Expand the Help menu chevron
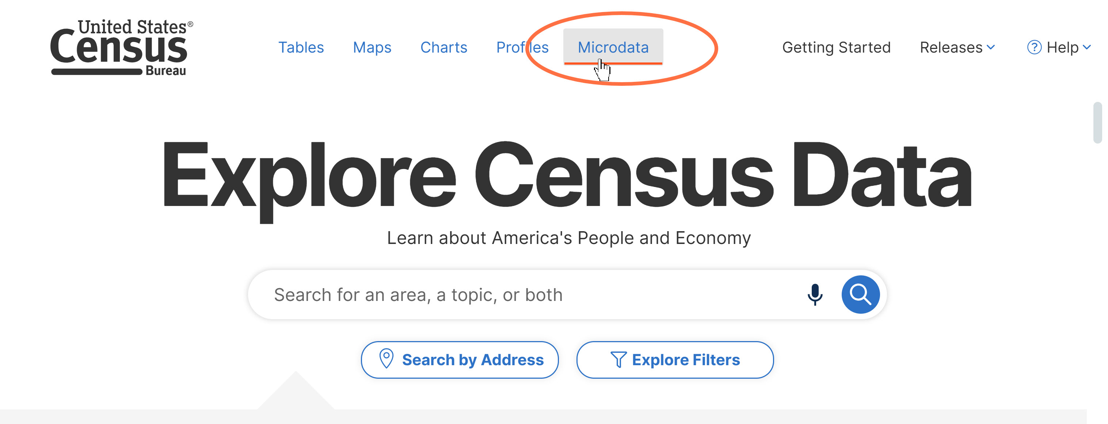Viewport: 1108px width, 424px height. coord(1087,47)
